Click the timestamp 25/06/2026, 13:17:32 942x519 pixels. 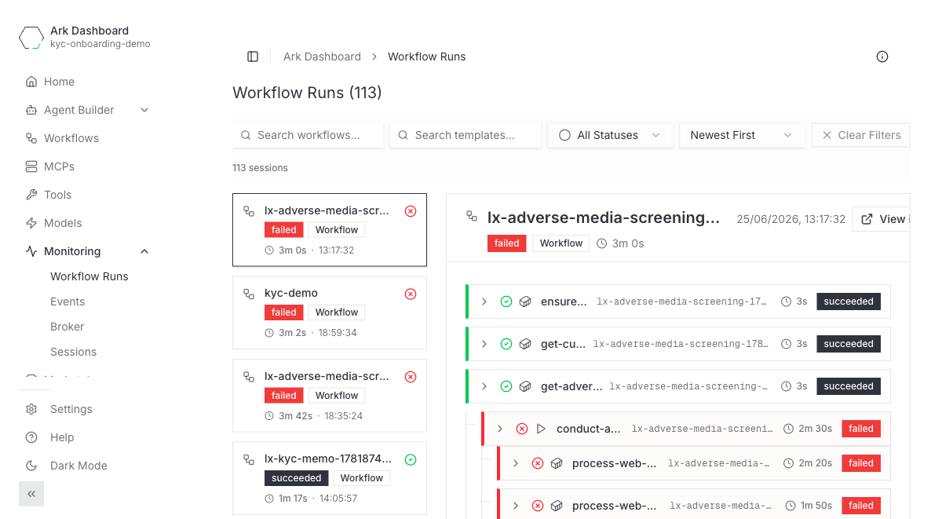click(790, 219)
